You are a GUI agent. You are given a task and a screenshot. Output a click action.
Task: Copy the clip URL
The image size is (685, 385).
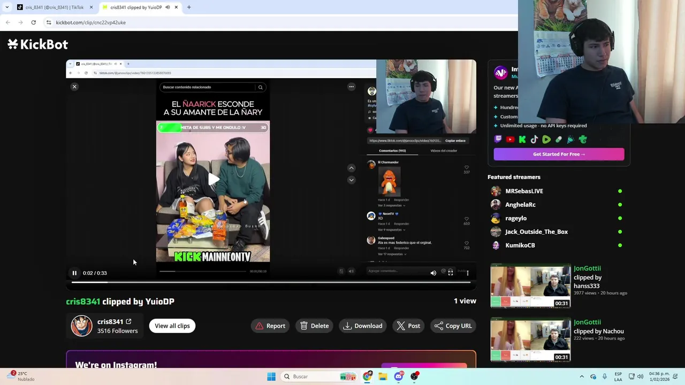tap(453, 326)
